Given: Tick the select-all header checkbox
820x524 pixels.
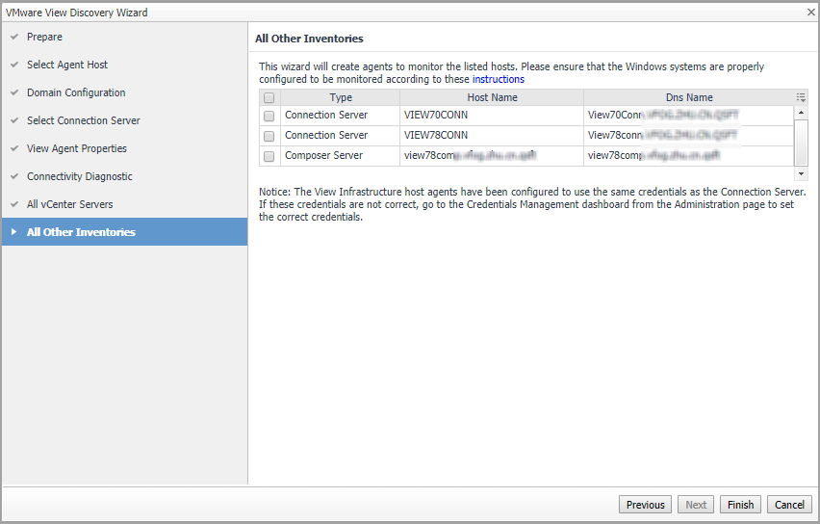Looking at the screenshot, I should [x=269, y=98].
